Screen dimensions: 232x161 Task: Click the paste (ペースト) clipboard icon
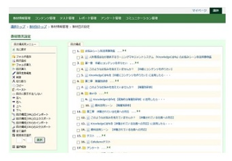coord(14,90)
